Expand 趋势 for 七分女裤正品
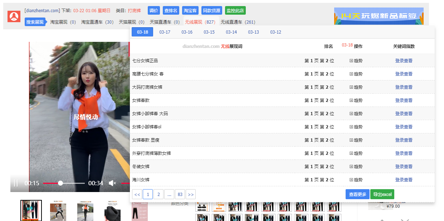The width and height of the screenshot is (444, 221). [x=356, y=60]
